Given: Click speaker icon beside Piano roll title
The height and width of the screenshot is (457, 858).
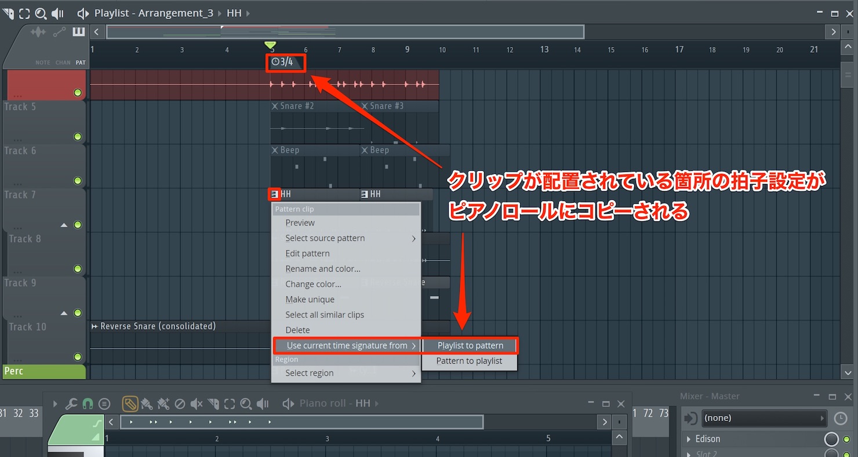Looking at the screenshot, I should click(288, 404).
